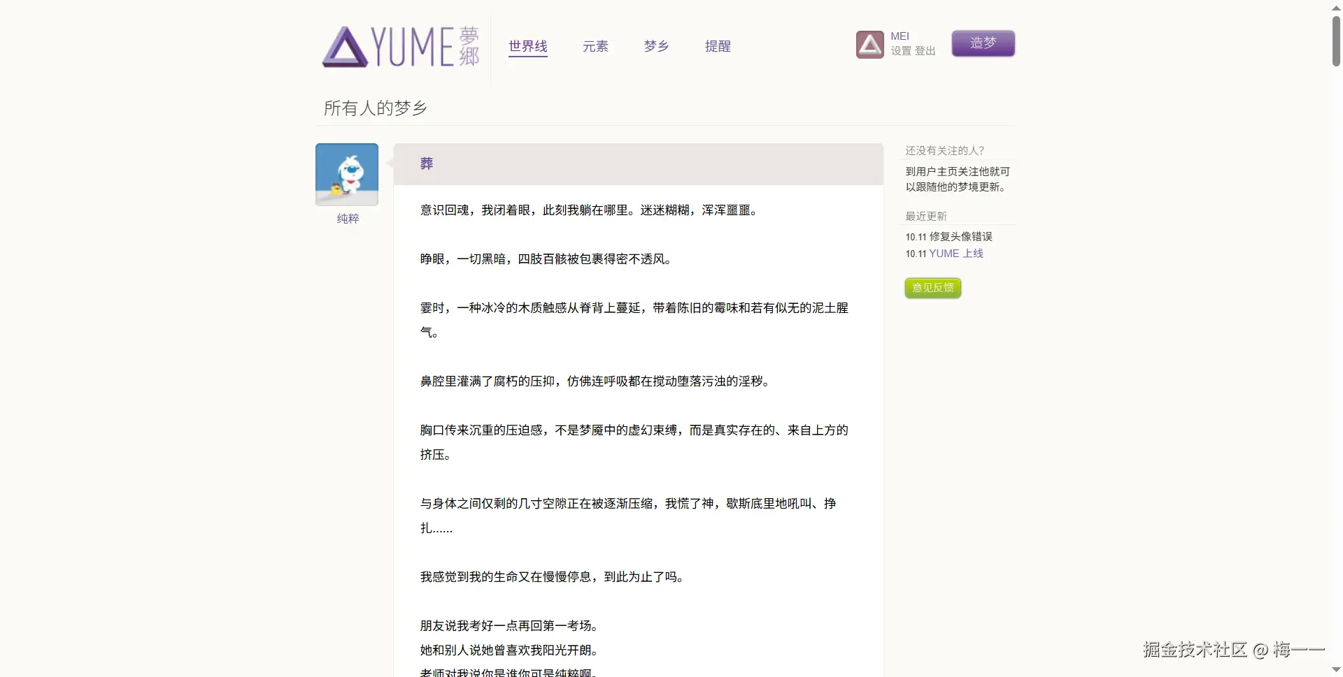
Task: Switch to the 世界线 tab
Action: [x=527, y=46]
